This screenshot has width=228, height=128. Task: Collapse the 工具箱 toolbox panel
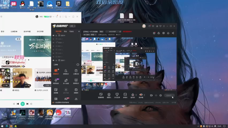(x=78, y=65)
